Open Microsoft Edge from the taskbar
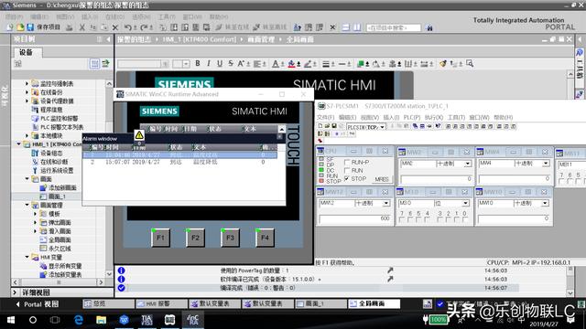The image size is (586, 329). [79, 320]
